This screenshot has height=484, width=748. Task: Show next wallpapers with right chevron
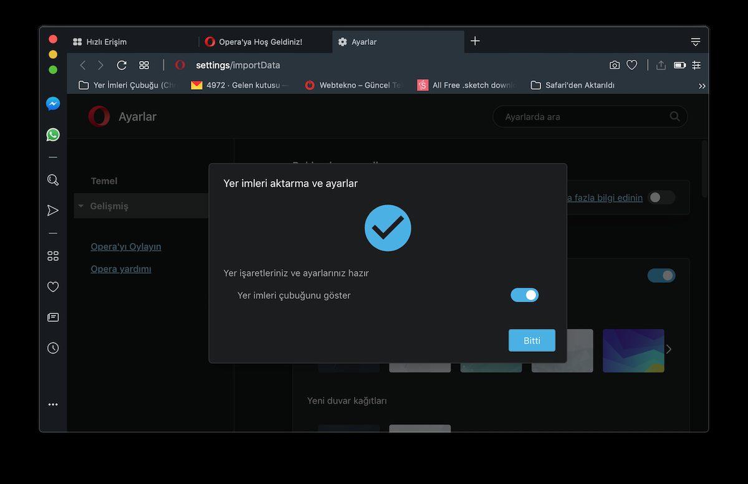tap(669, 349)
